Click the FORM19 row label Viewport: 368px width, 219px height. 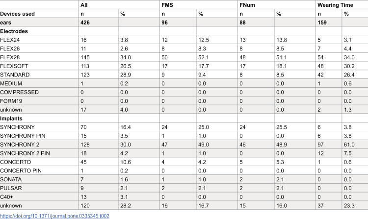[x=11, y=101]
